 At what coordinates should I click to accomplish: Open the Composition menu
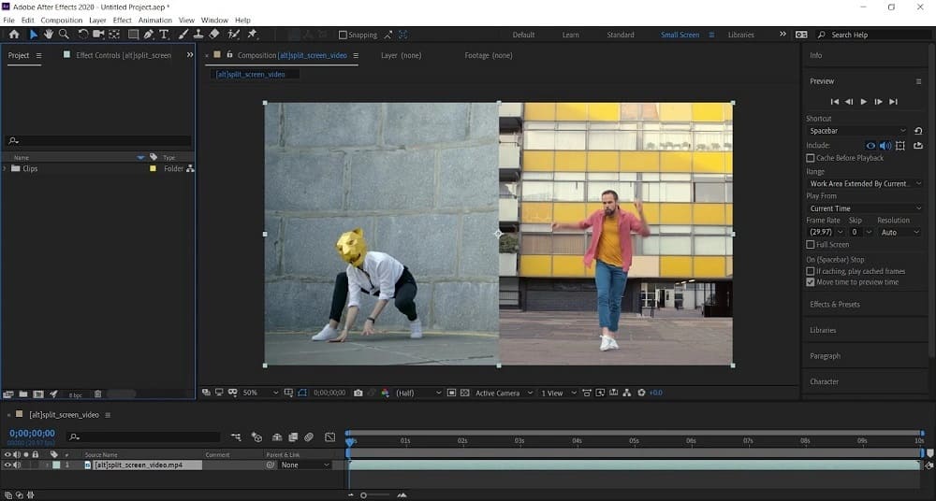pos(62,20)
